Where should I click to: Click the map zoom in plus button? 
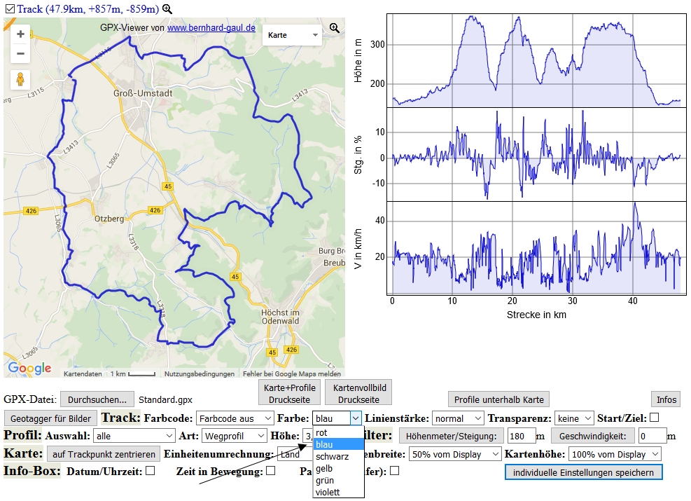tap(20, 34)
